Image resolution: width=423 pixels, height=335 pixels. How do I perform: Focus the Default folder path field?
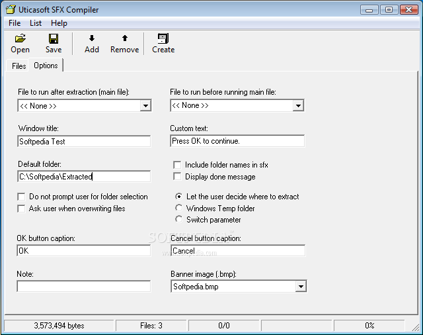[x=84, y=176]
